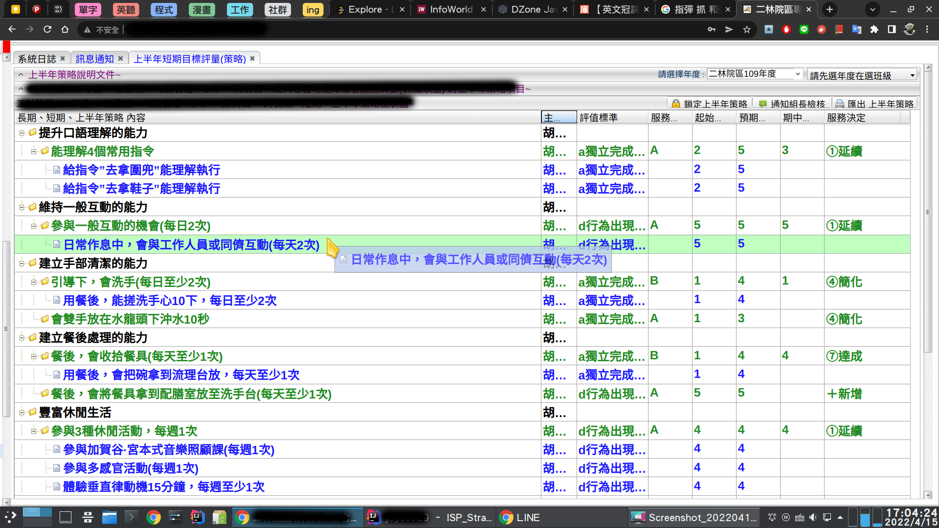
Task: Click the volume tray icon
Action: [813, 517]
